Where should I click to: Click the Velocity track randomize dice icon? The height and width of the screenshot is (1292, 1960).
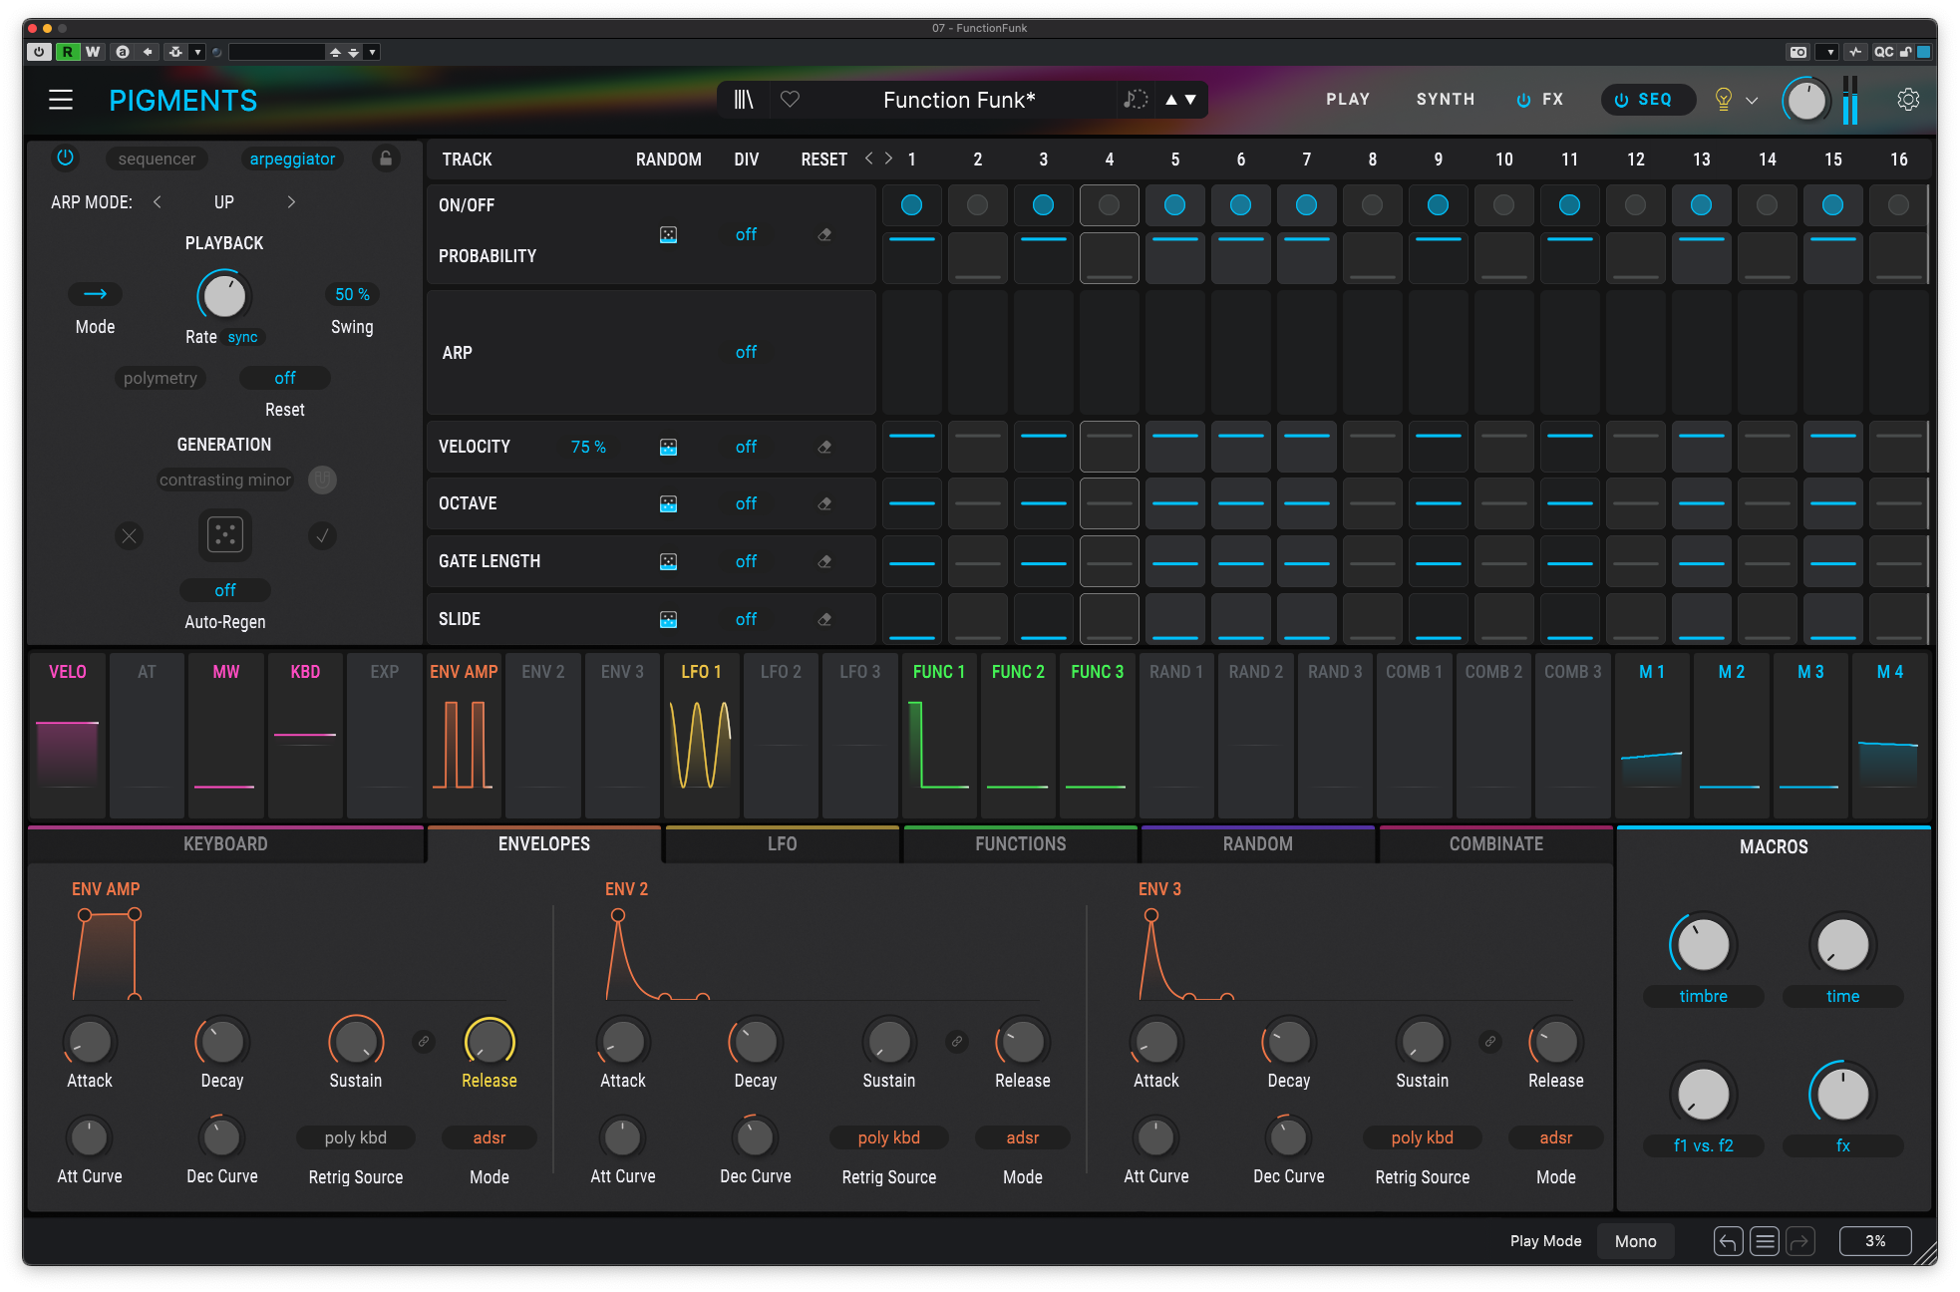point(668,447)
